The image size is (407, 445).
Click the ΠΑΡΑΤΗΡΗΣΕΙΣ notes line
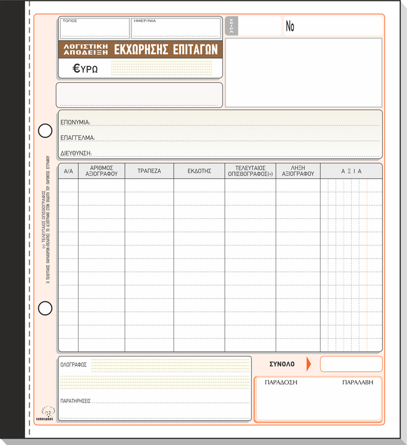[x=170, y=401]
